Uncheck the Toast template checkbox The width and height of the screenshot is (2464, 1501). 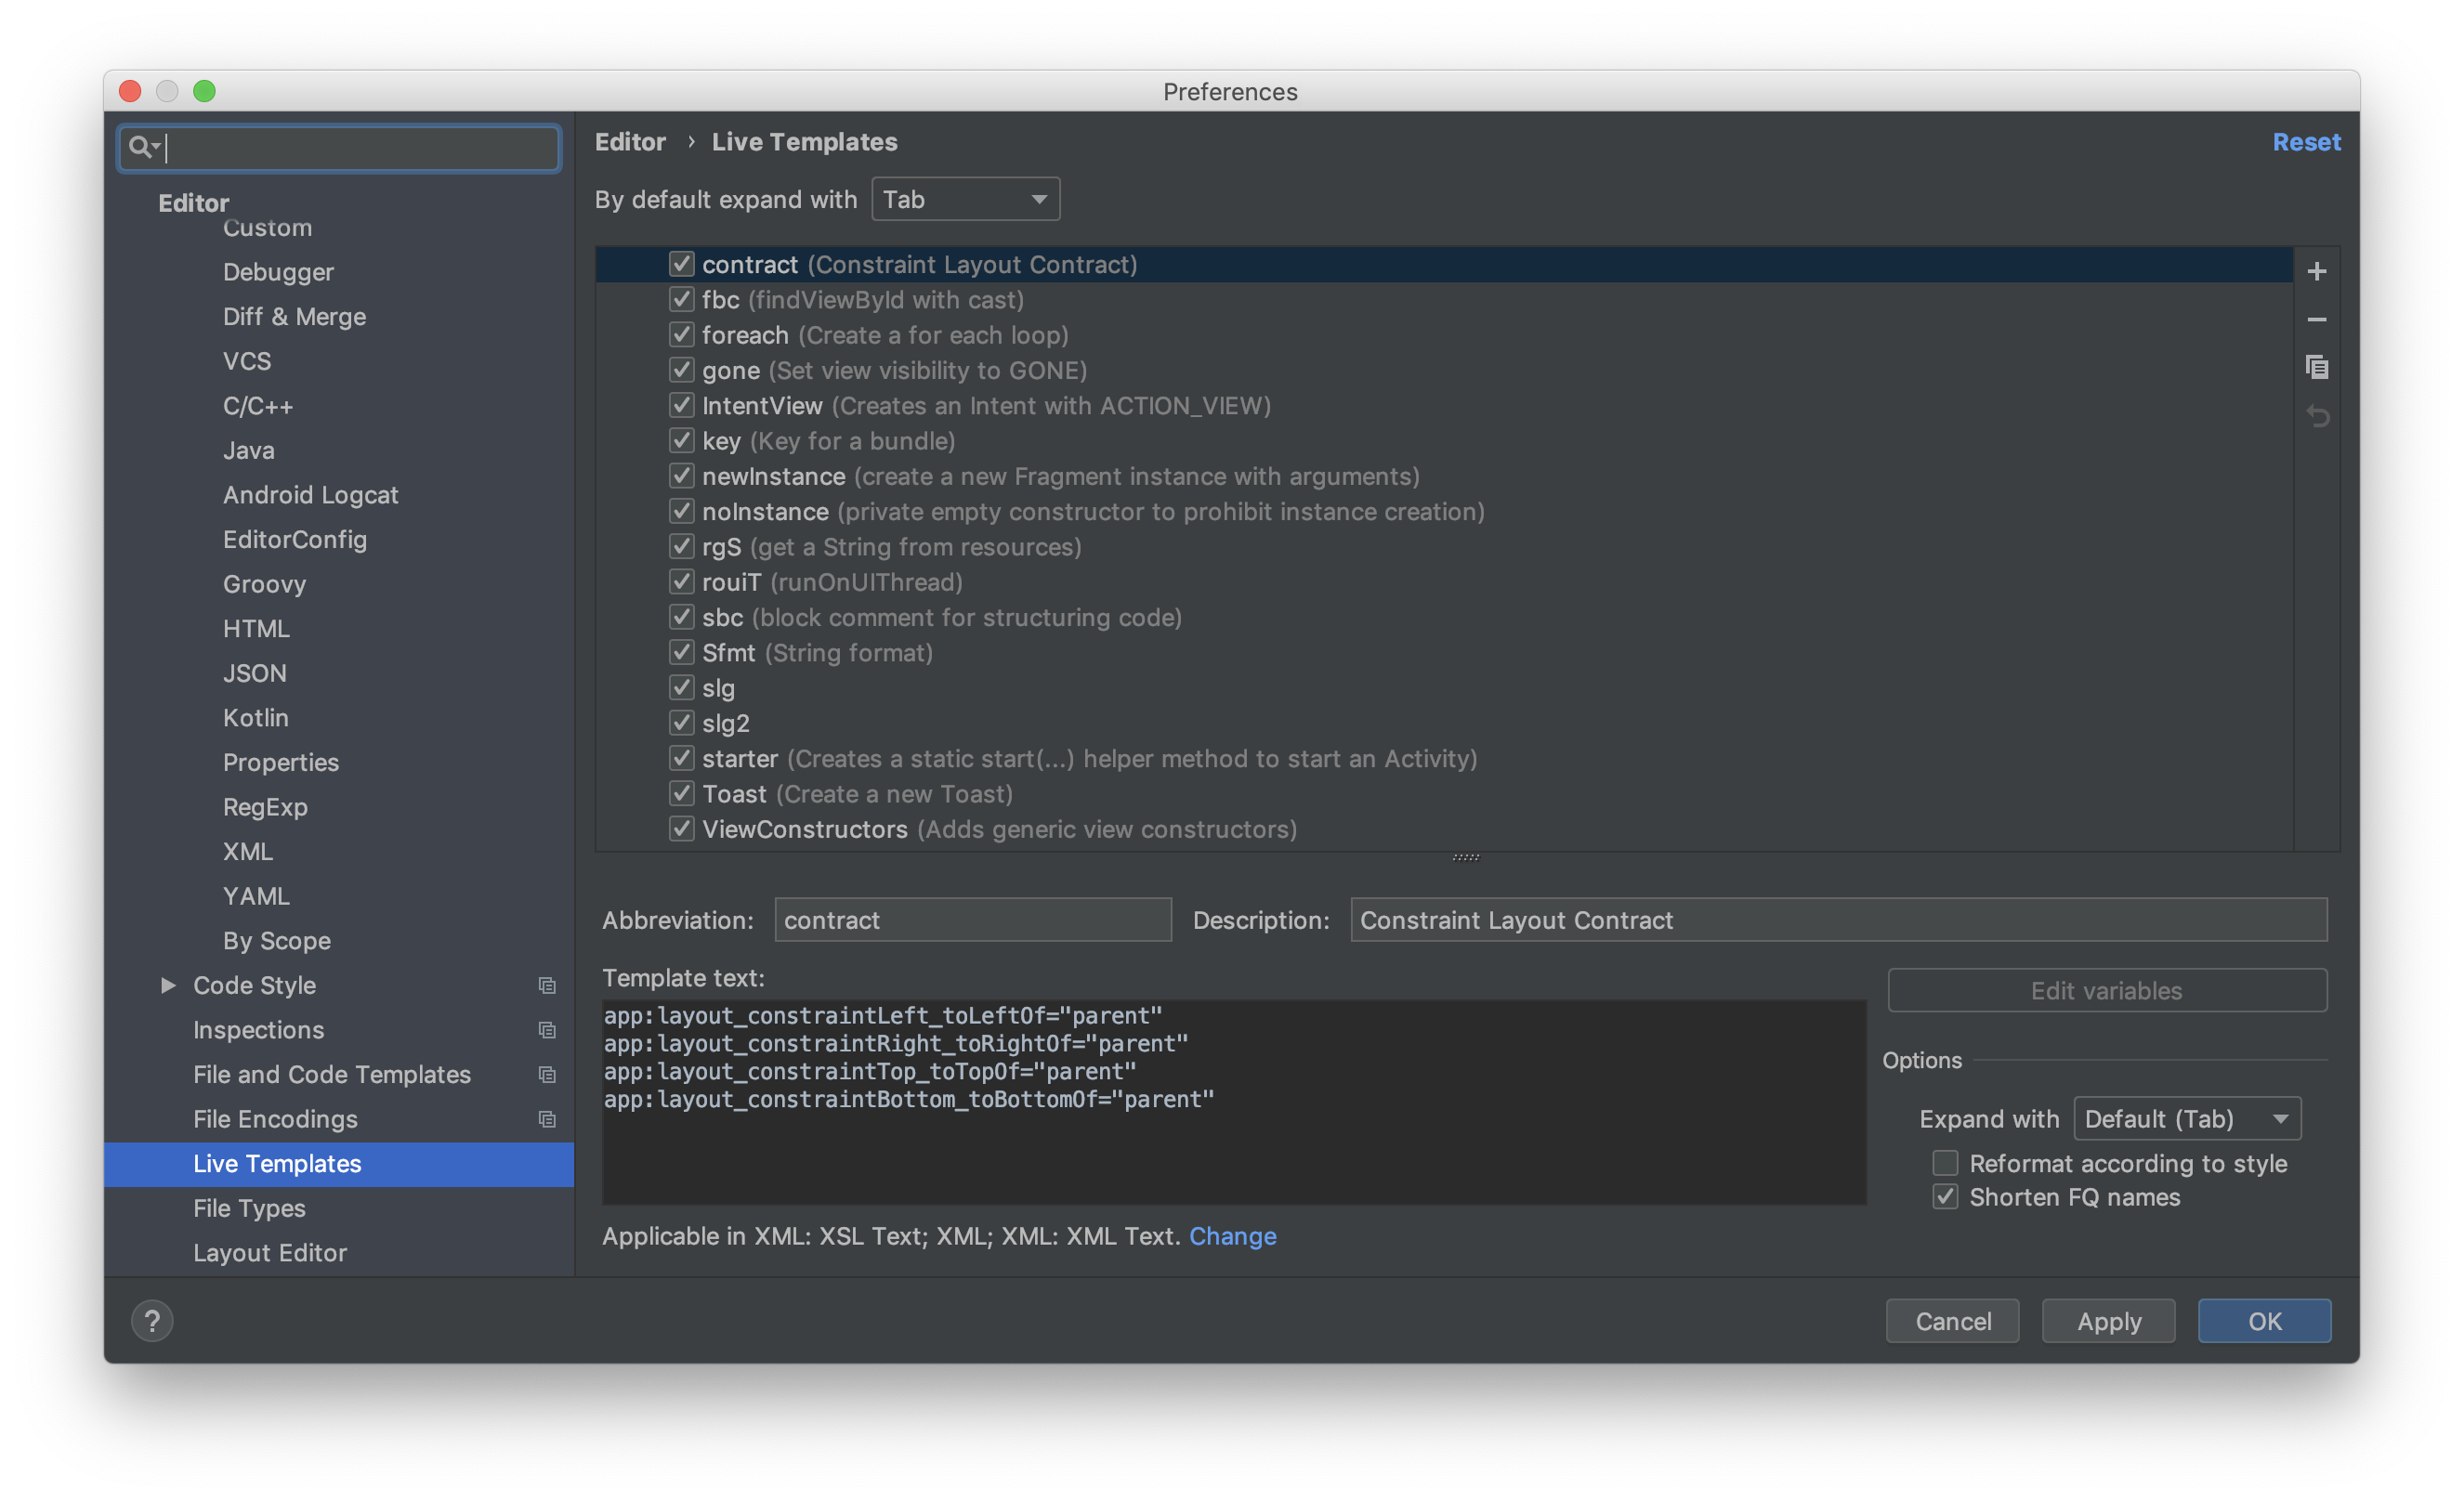point(681,794)
